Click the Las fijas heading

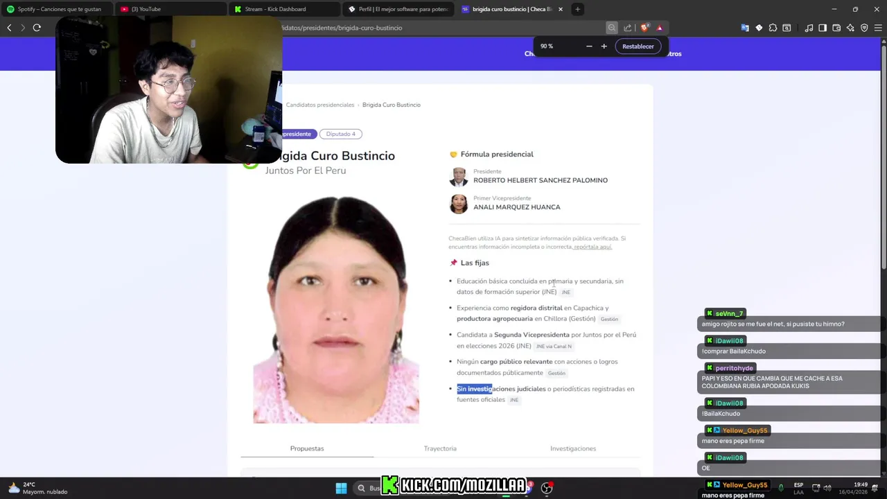[x=475, y=263]
